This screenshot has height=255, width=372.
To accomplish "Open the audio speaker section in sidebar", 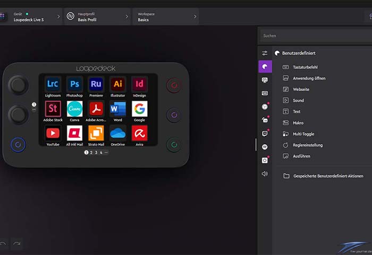I will (x=265, y=173).
